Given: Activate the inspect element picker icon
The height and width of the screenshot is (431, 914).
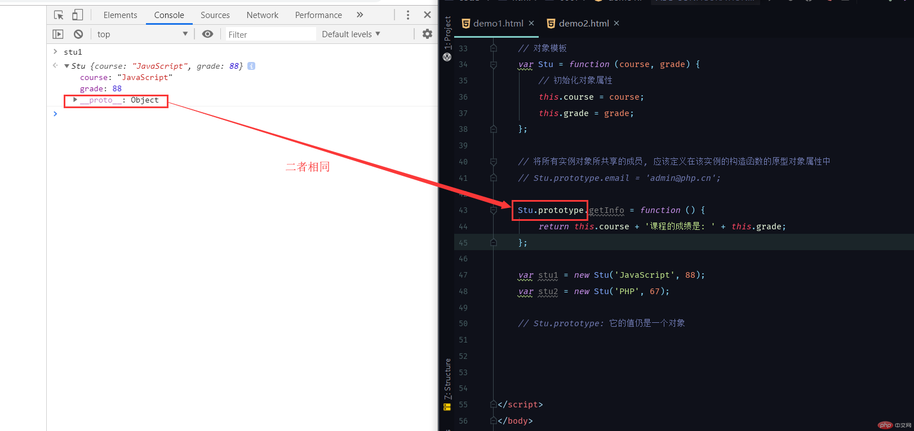Looking at the screenshot, I should click(59, 15).
